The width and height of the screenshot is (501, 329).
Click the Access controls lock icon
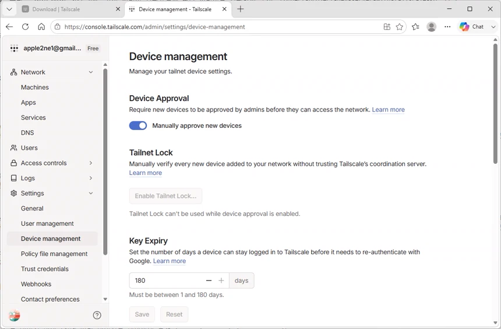coord(13,163)
